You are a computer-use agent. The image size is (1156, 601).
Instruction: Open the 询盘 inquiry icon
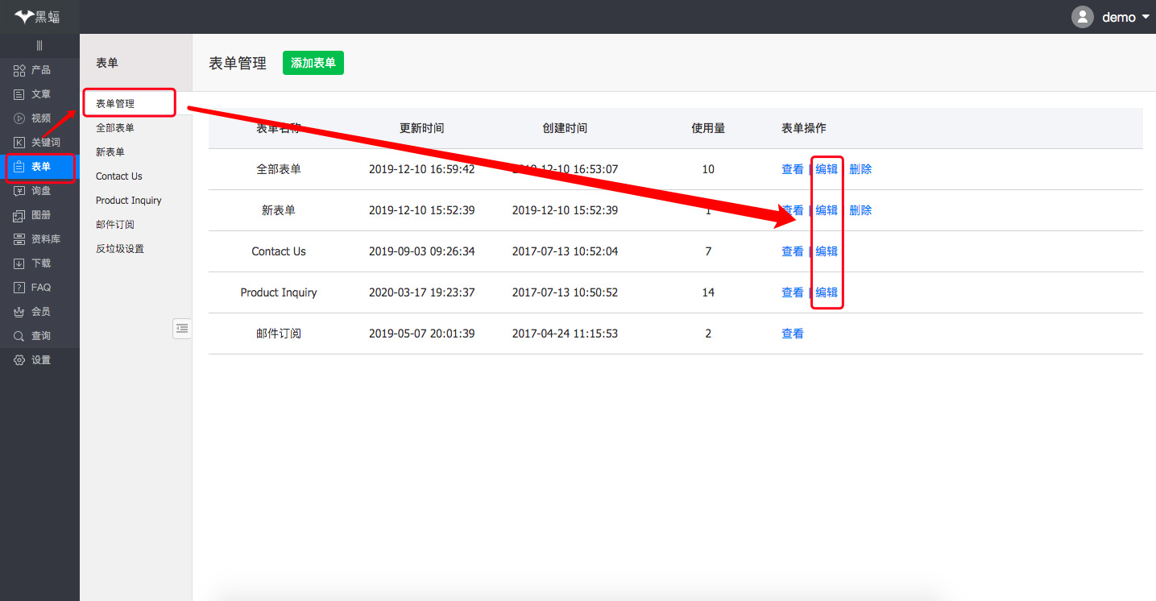point(19,191)
